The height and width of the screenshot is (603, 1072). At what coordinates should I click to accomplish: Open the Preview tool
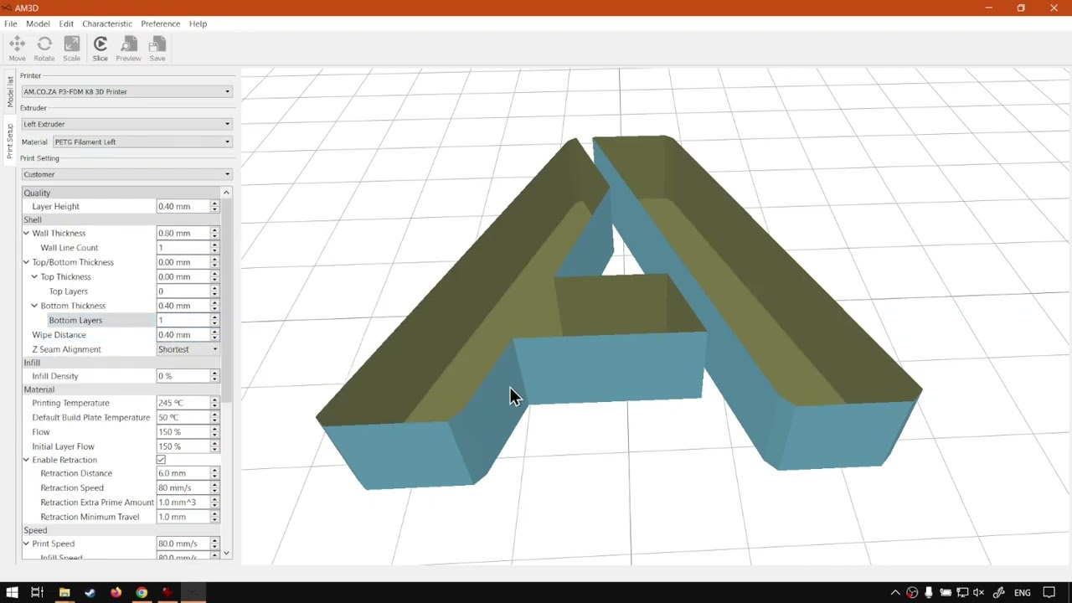point(128,49)
